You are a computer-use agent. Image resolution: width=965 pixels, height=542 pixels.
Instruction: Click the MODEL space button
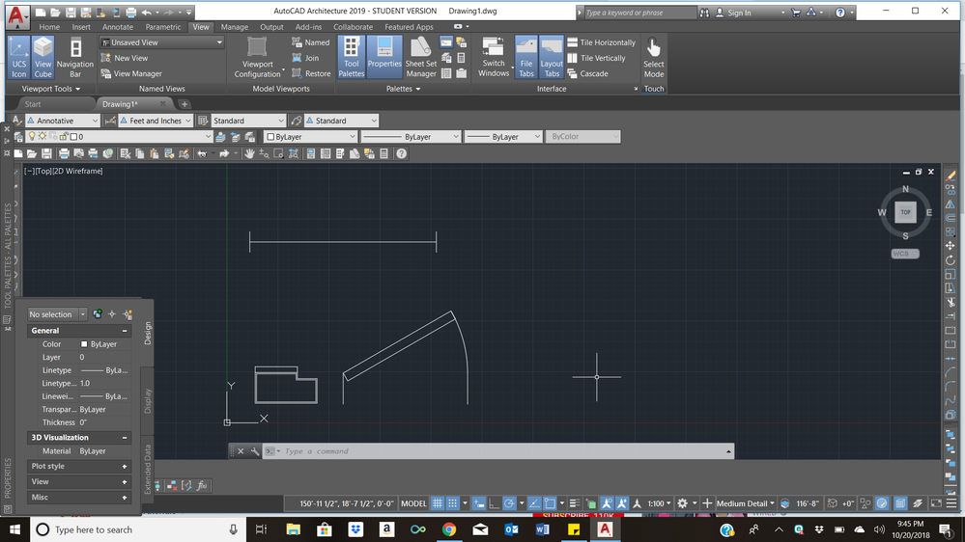tap(413, 503)
